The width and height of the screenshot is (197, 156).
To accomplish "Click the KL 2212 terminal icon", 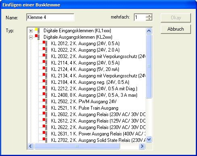I will pos(45,89).
